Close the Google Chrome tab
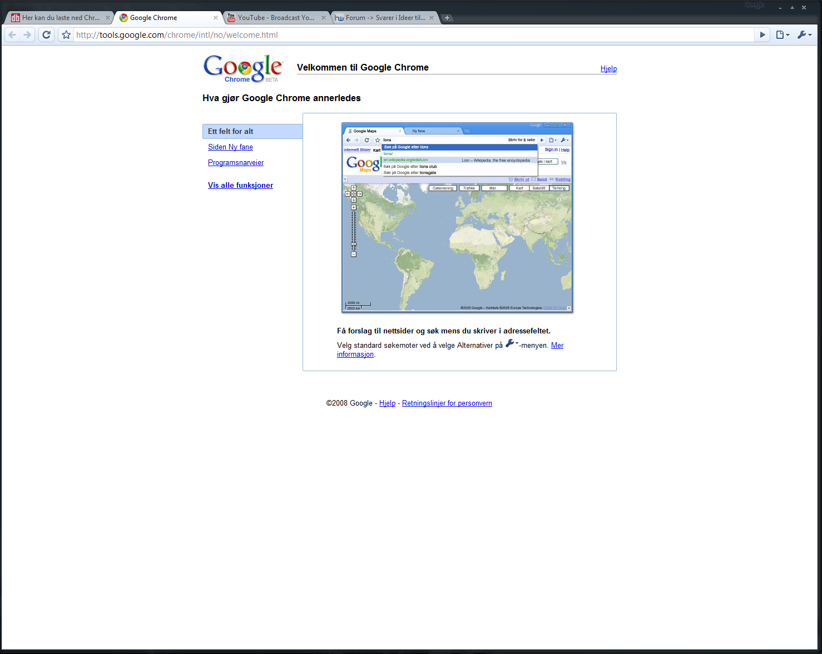 (216, 18)
